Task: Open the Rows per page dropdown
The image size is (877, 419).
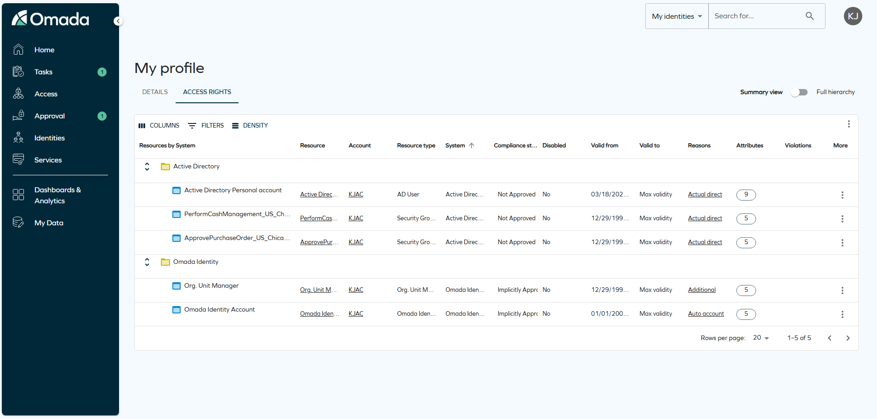Action: point(761,338)
